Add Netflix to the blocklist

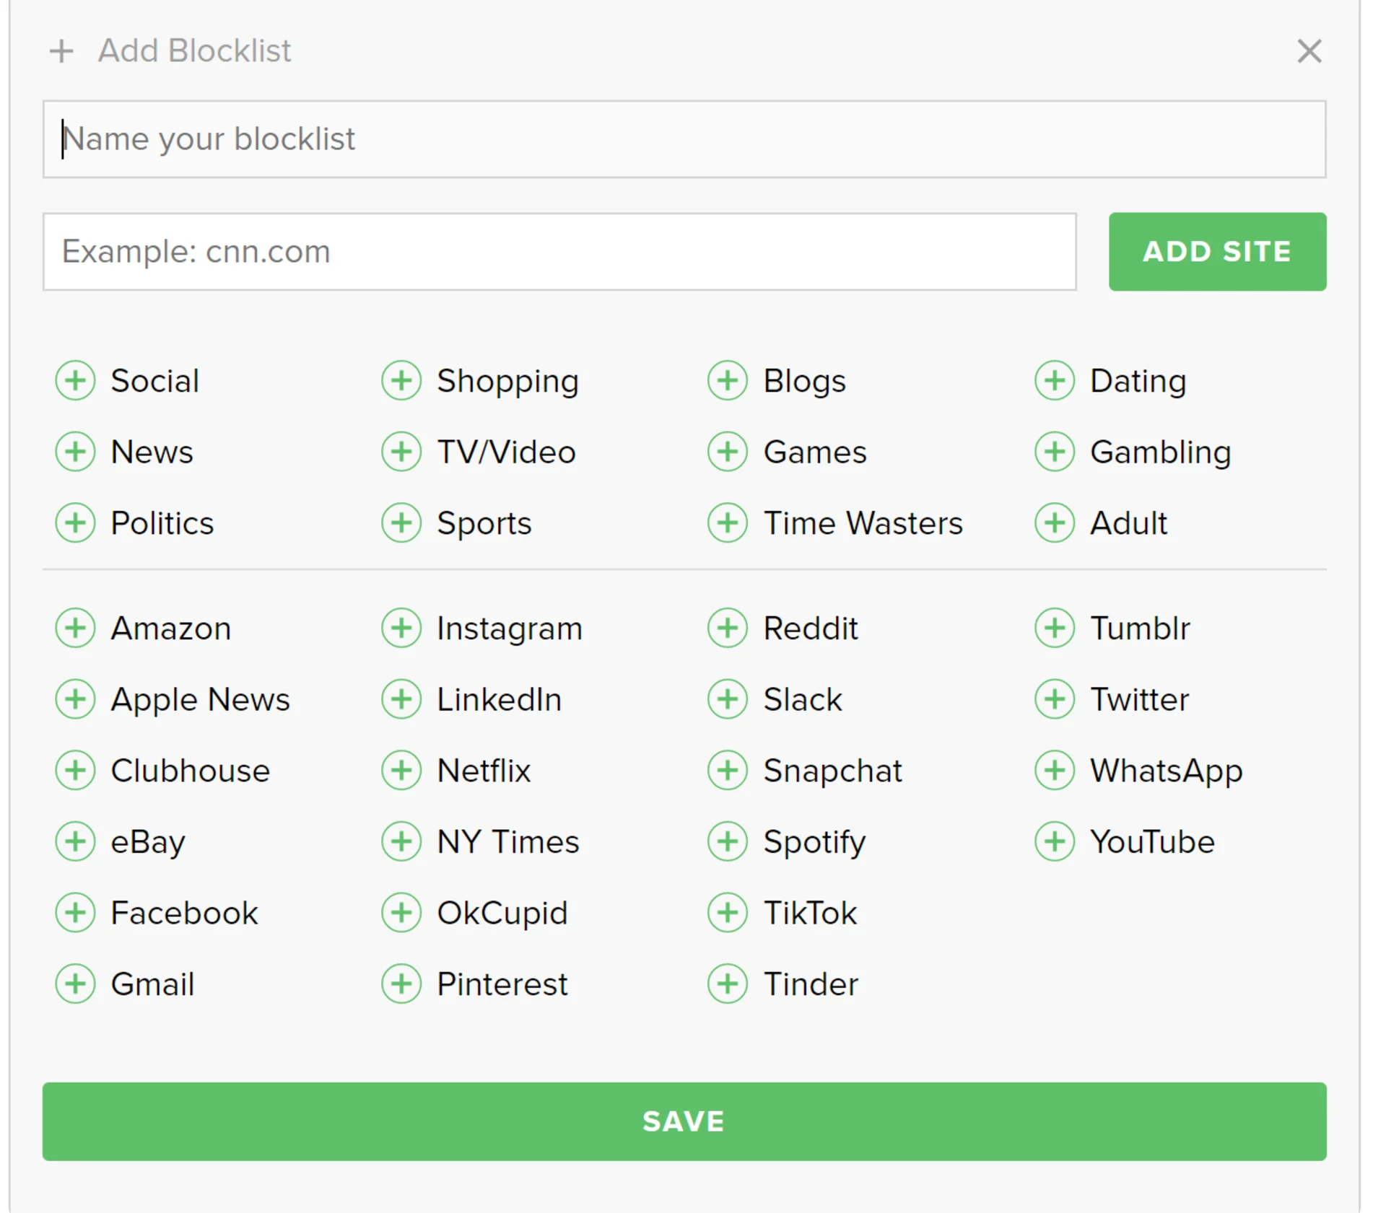tap(401, 771)
